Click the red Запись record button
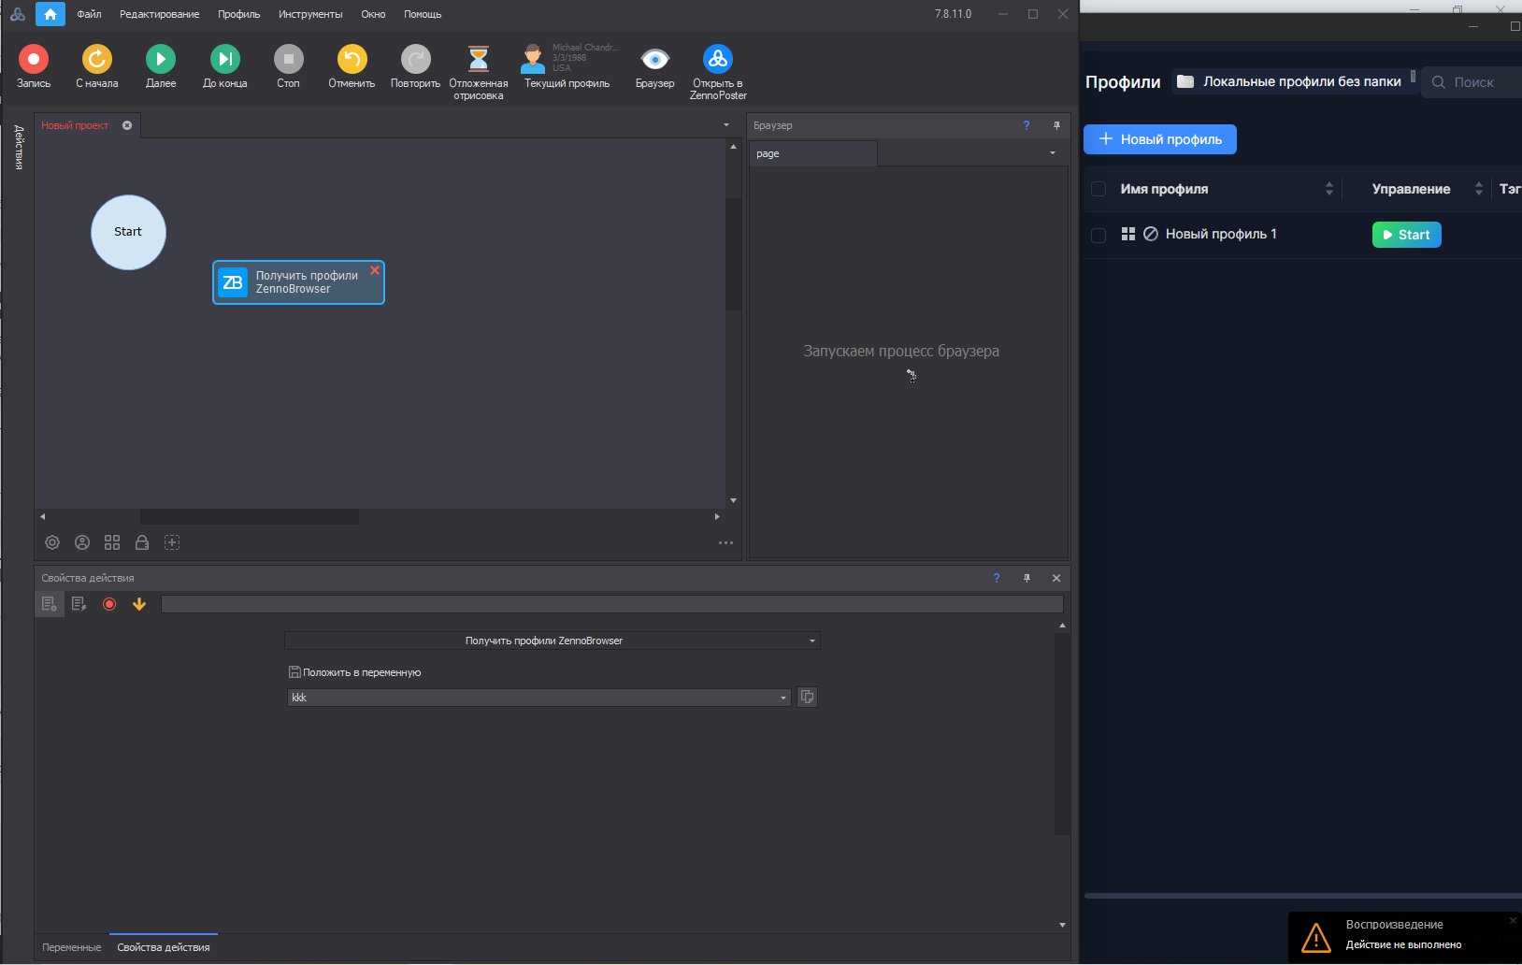This screenshot has width=1522, height=965. [34, 60]
